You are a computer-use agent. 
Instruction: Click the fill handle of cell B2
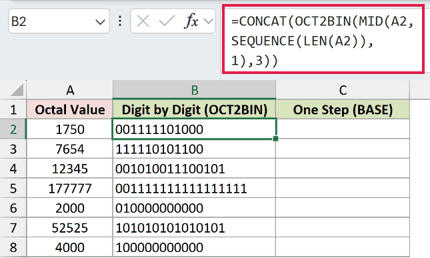[x=275, y=139]
